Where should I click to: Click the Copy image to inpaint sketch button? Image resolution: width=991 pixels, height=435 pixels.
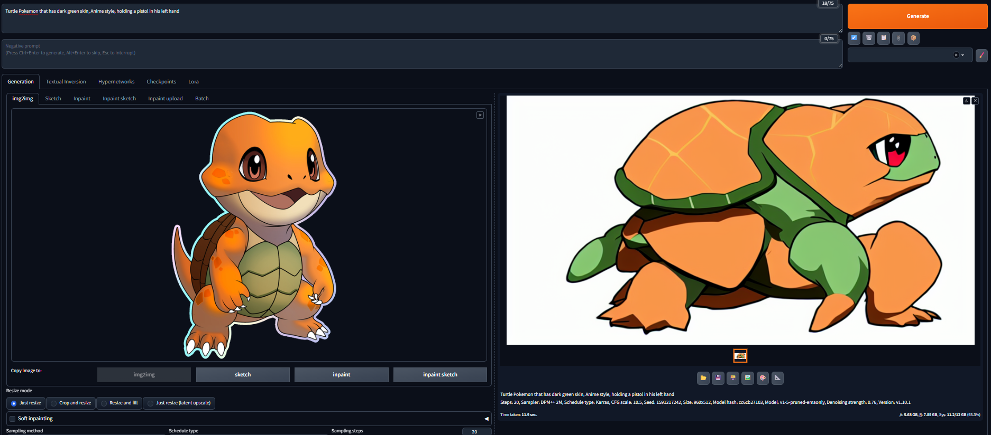[x=440, y=375]
